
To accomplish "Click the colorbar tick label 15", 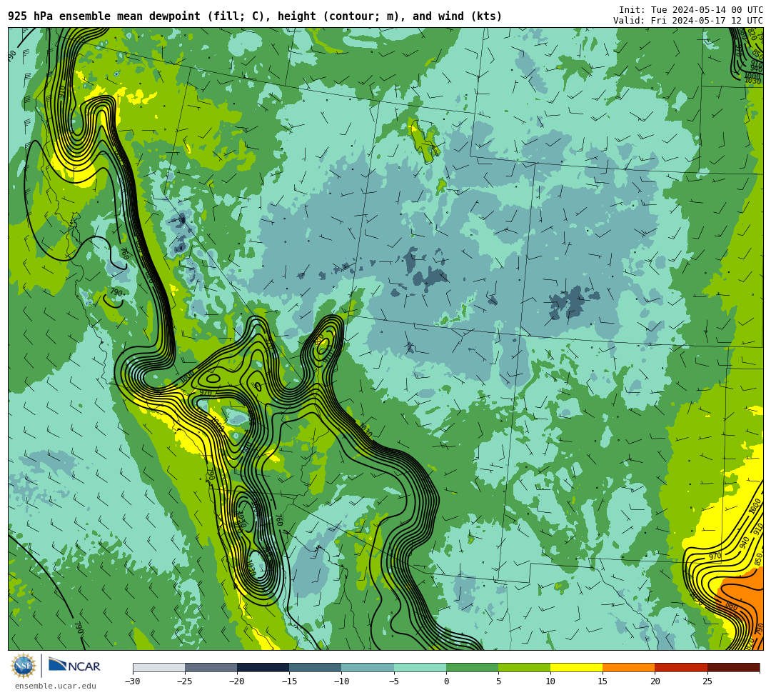I will click(603, 681).
